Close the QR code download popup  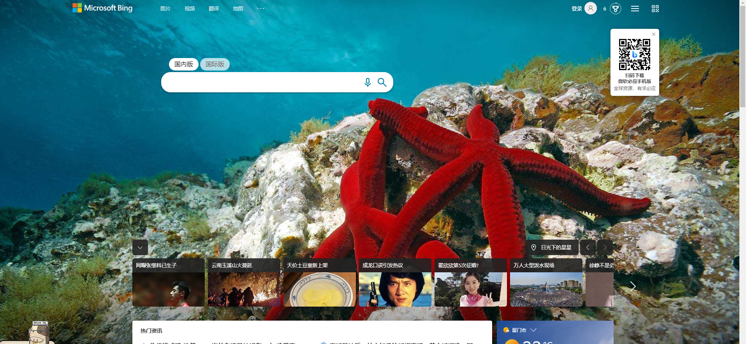(653, 34)
